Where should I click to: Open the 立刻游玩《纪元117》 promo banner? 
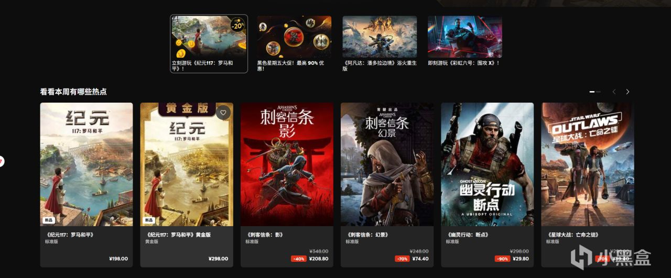(x=209, y=44)
